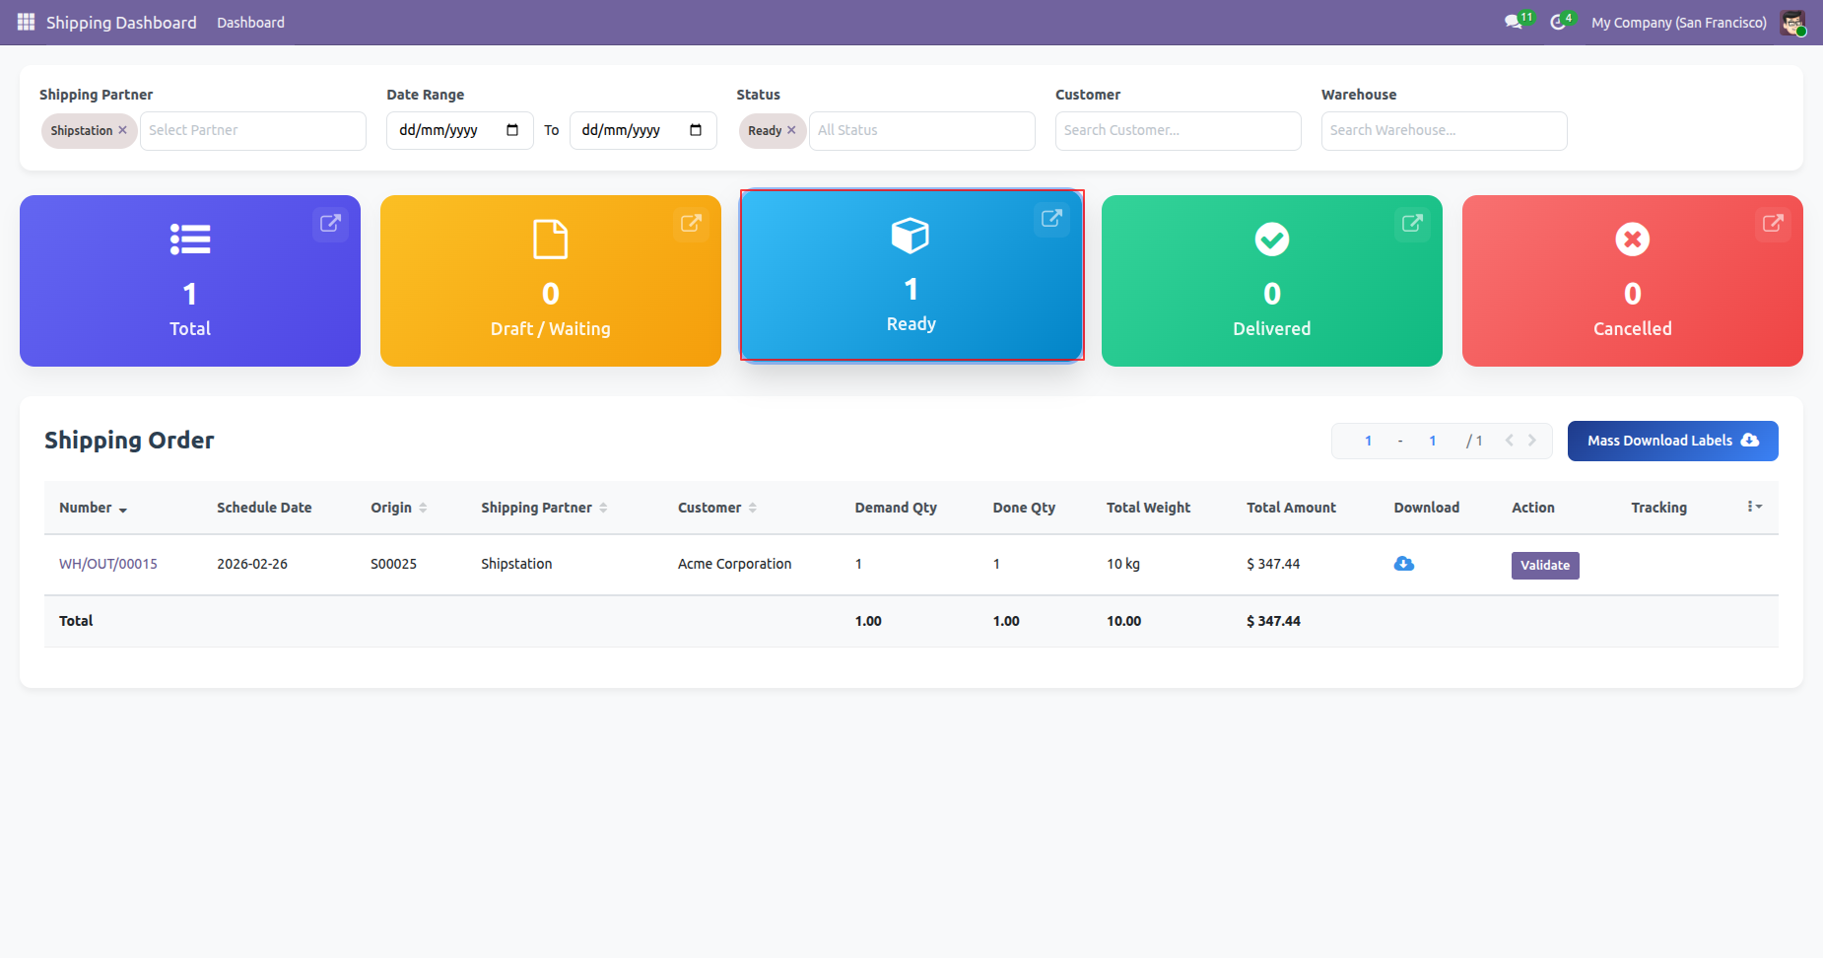Viewport: 1823px width, 958px height.
Task: Open the activities clock icon
Action: tap(1558, 22)
